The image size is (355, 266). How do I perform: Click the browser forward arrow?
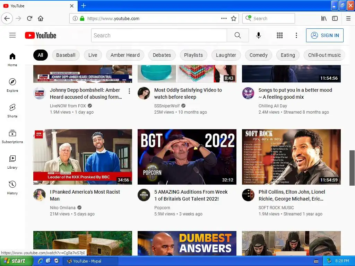click(18, 18)
